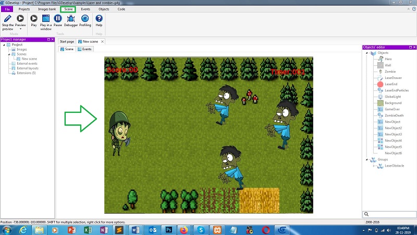This screenshot has height=235, width=417.
Task: Open Internet Explorer from taskbar
Action: (x=23, y=230)
